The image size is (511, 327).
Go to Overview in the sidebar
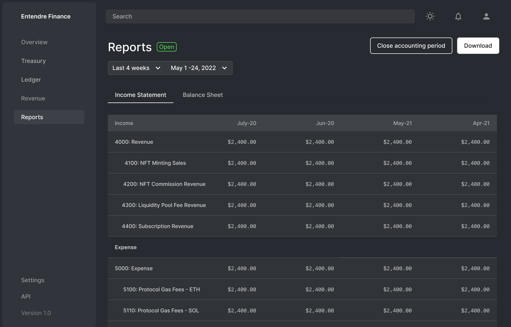[x=34, y=42]
